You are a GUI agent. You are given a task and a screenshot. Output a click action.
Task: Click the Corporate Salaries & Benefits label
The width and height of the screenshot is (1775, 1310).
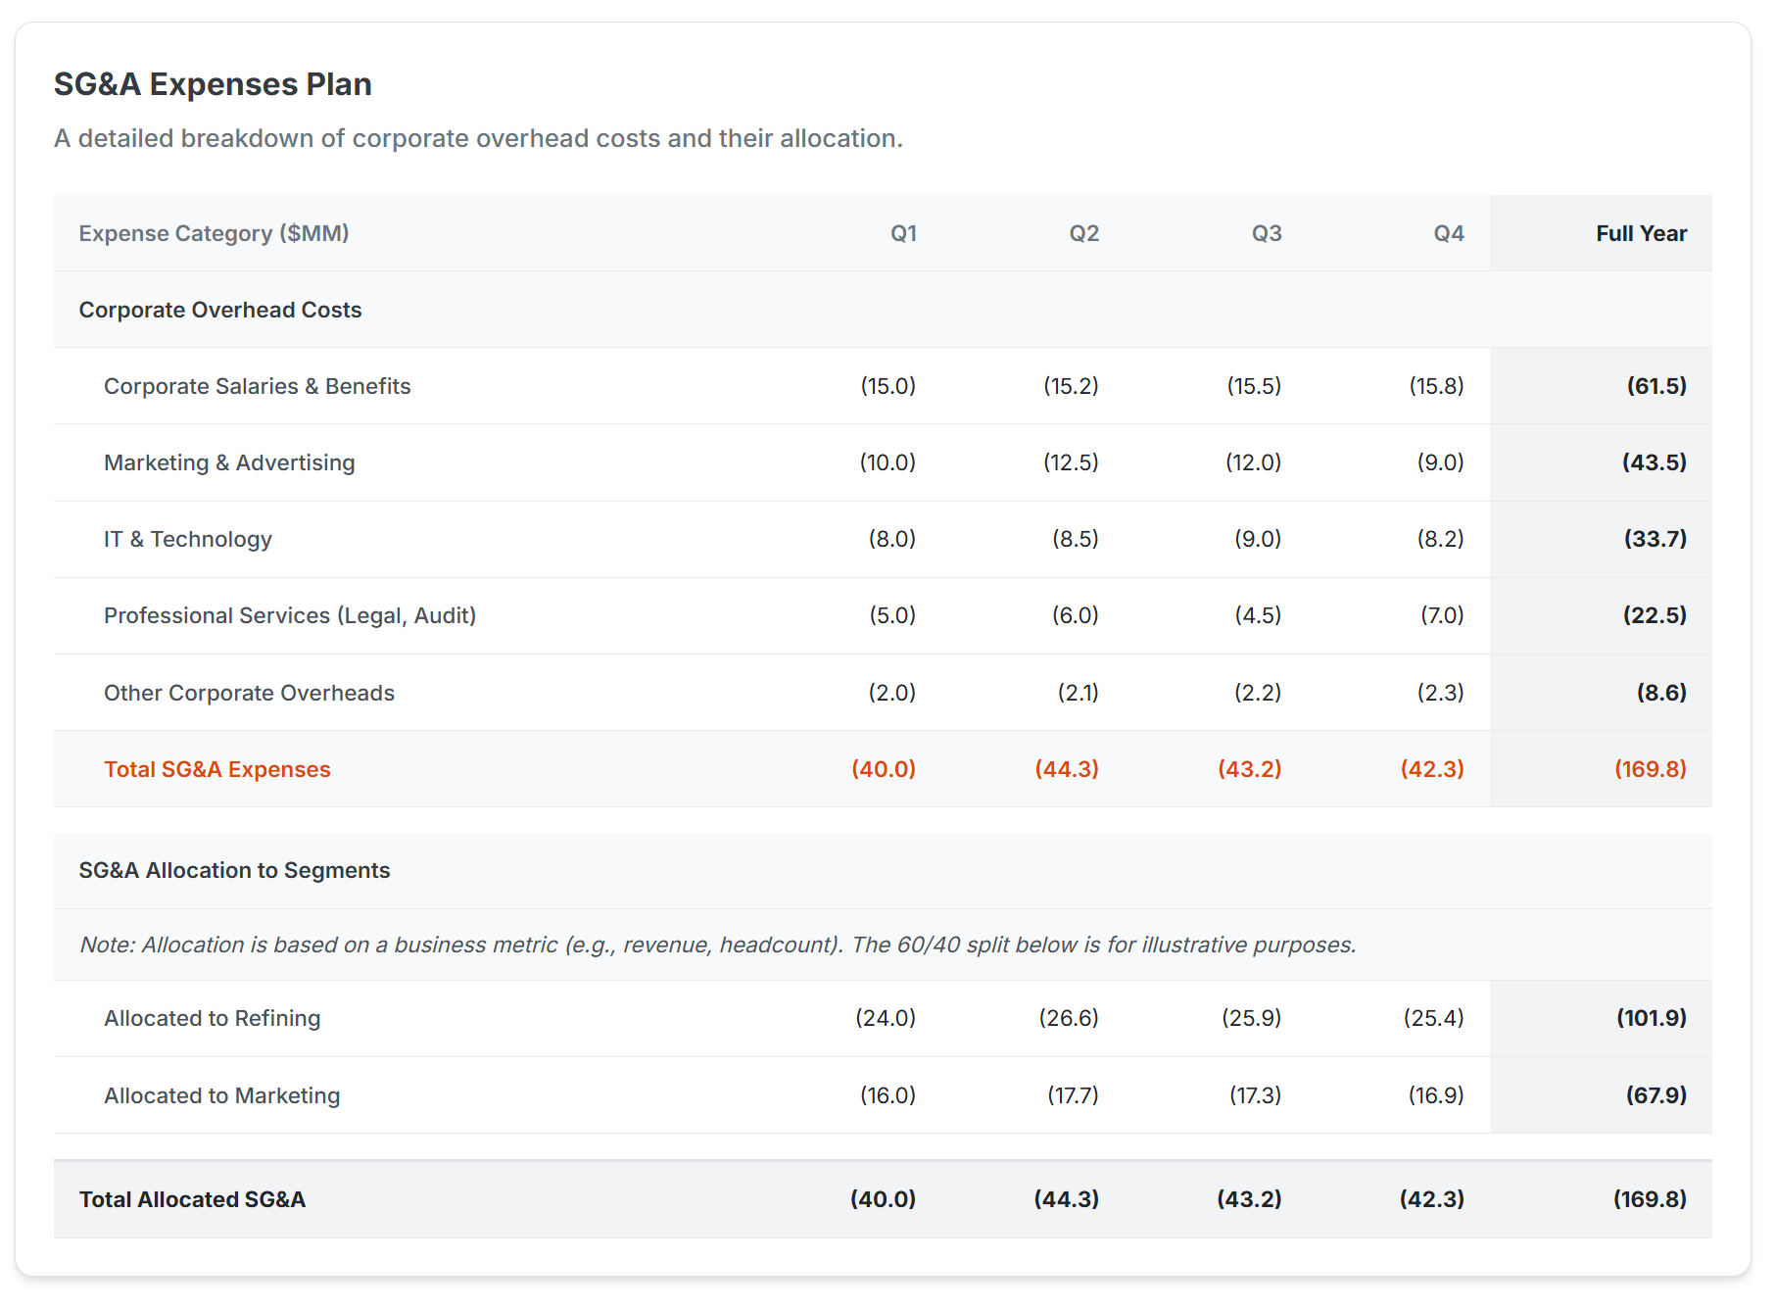tap(257, 386)
